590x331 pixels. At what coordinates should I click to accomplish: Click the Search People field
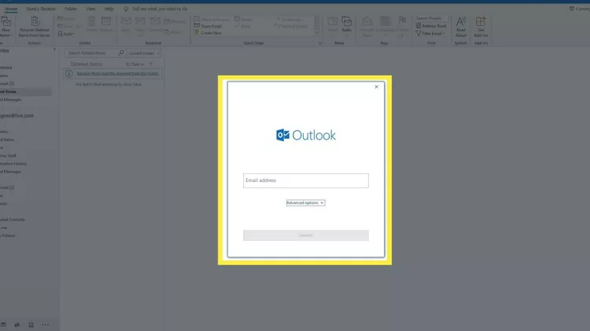(431, 18)
